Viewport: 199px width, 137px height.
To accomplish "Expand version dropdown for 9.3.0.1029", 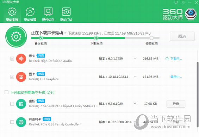I will click(135, 104).
